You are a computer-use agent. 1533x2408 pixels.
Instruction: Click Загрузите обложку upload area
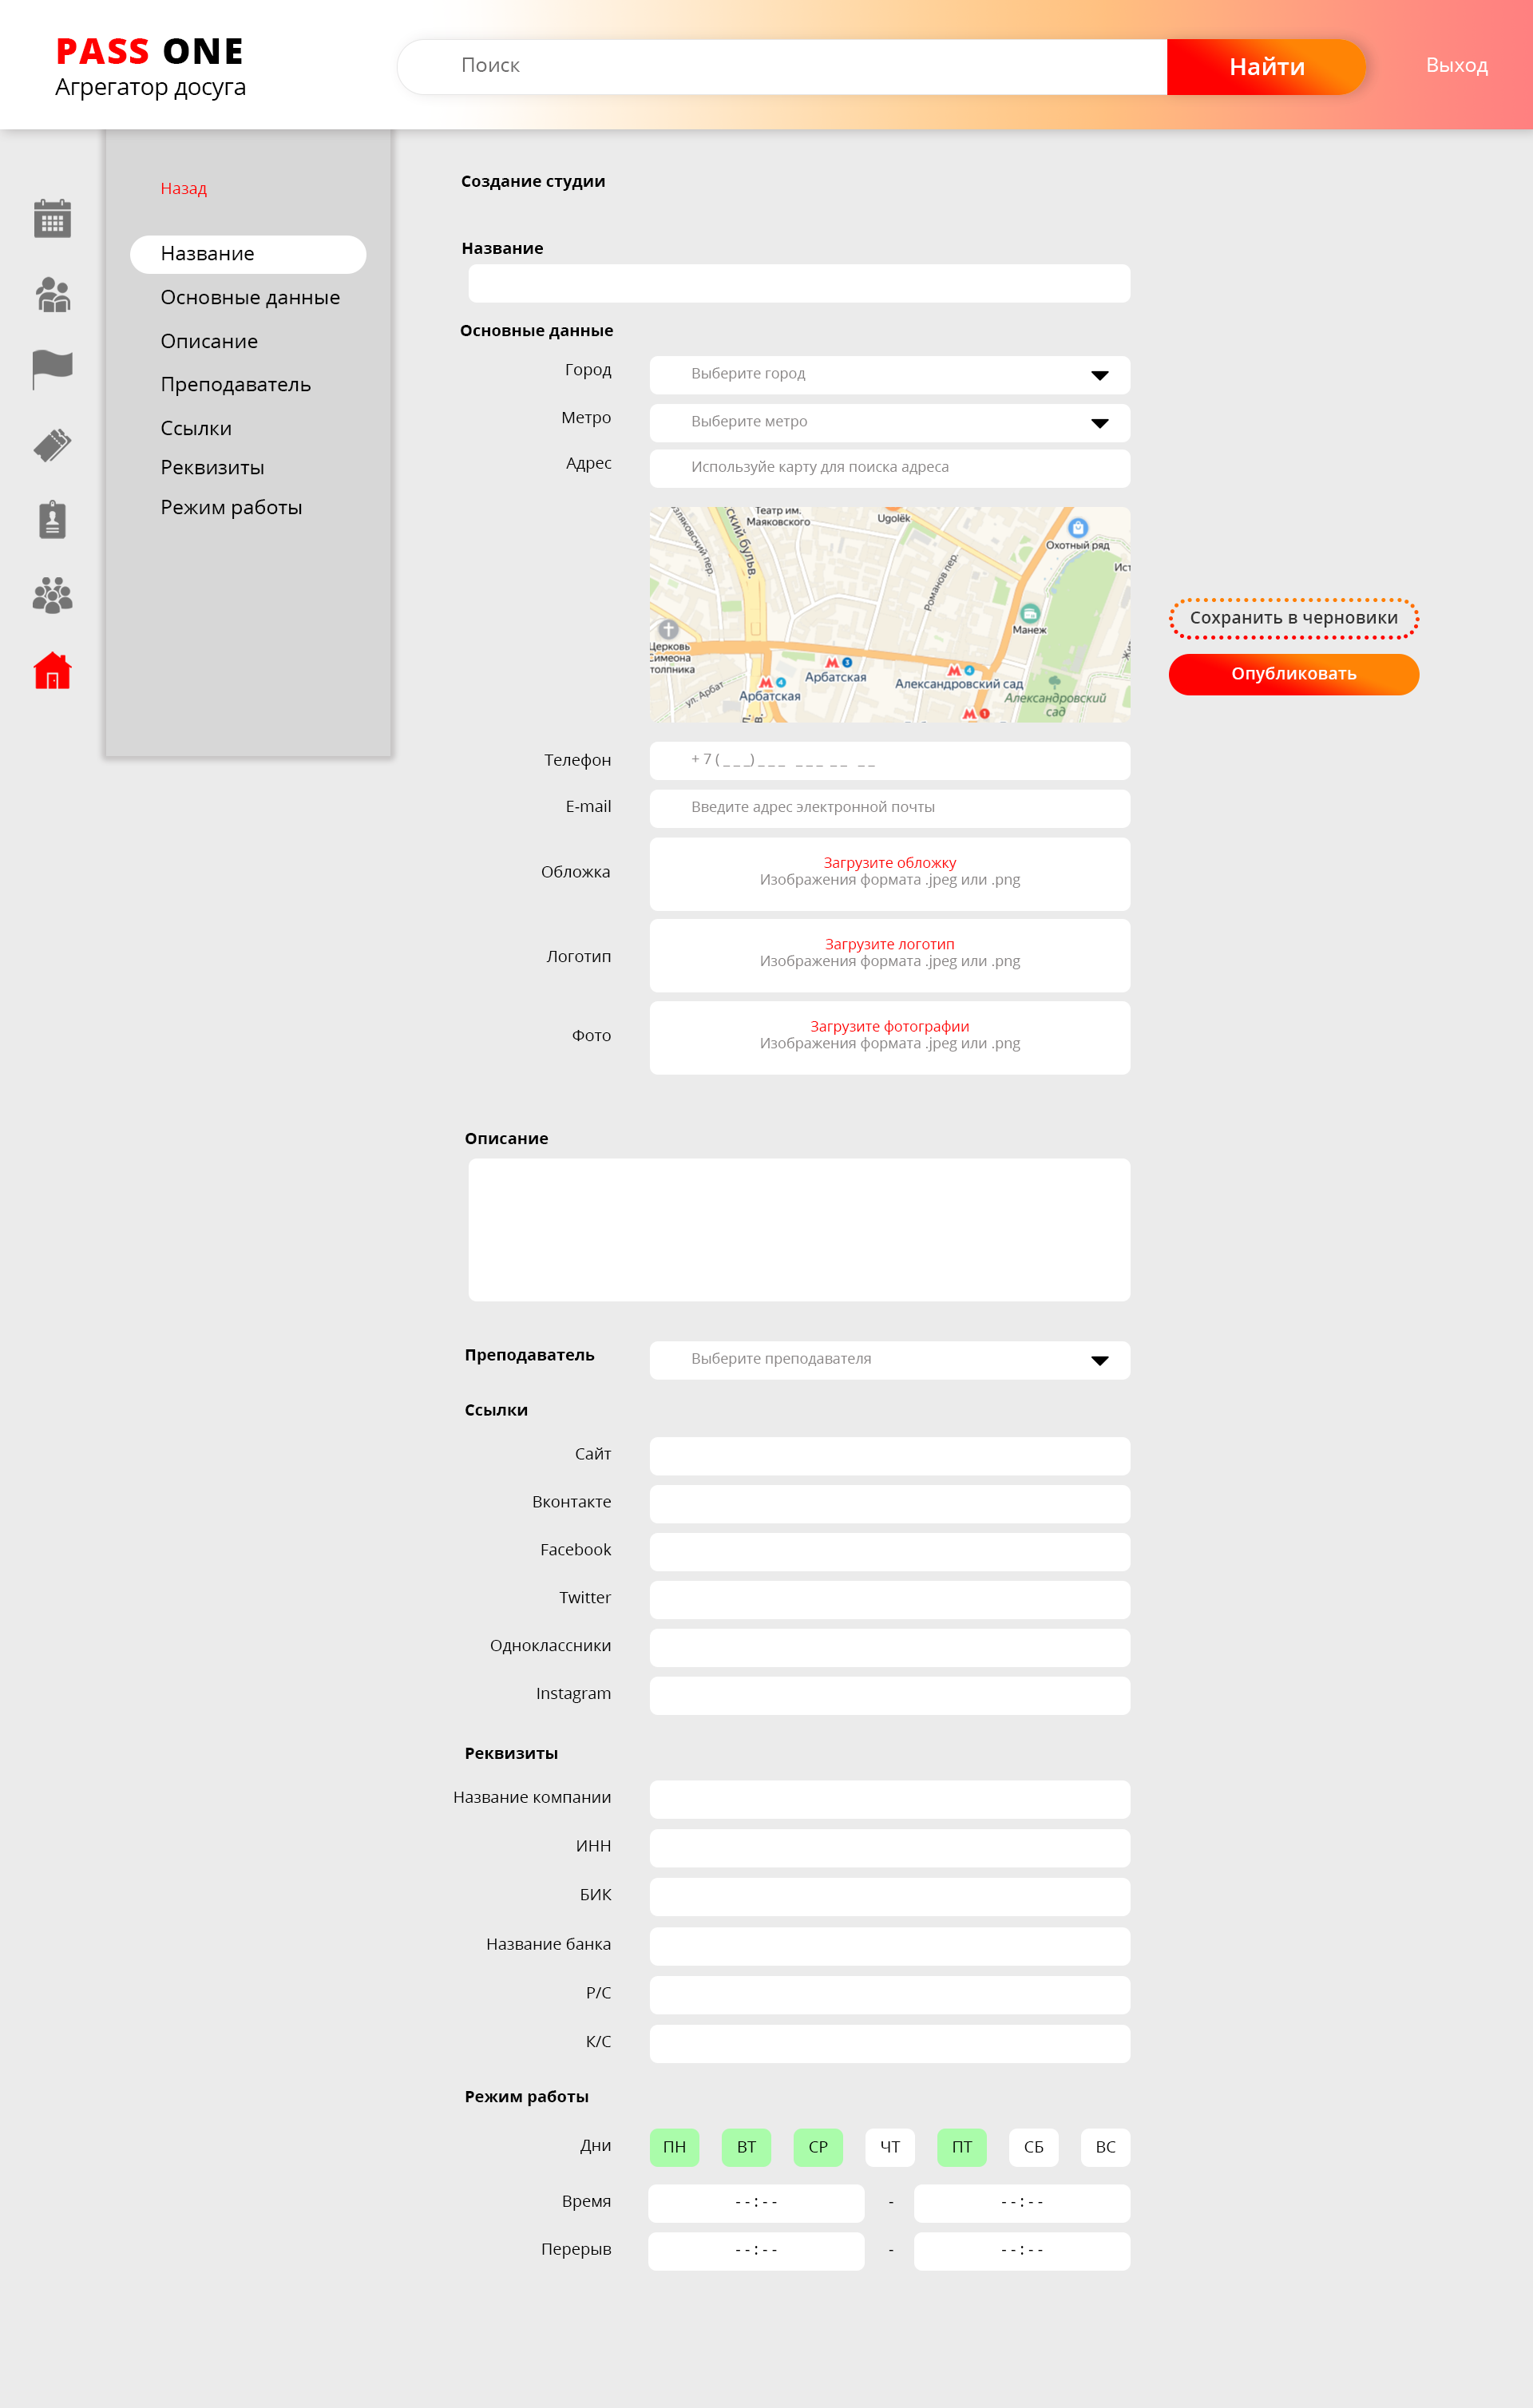(x=890, y=874)
